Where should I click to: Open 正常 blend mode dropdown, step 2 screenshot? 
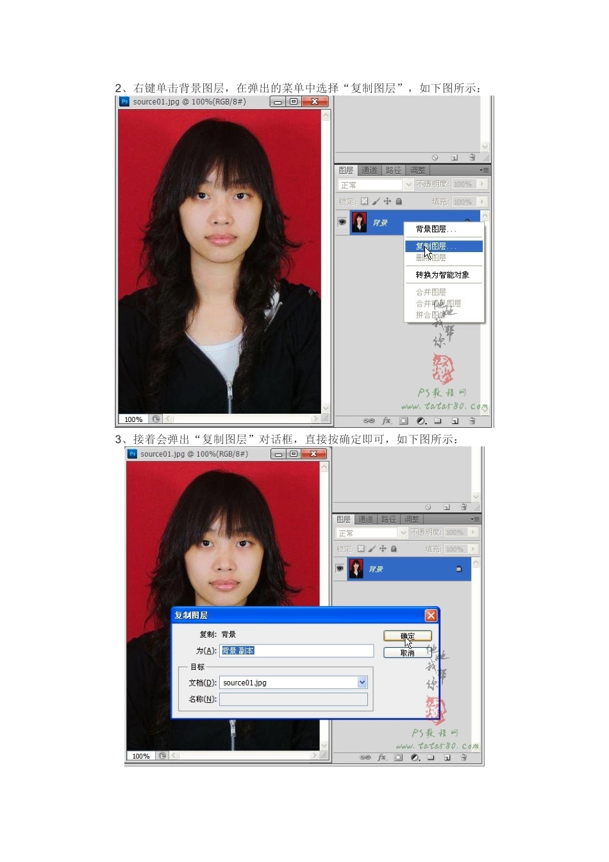409,185
